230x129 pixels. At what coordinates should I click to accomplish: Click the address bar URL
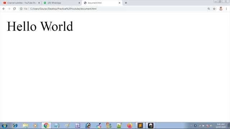(63, 9)
